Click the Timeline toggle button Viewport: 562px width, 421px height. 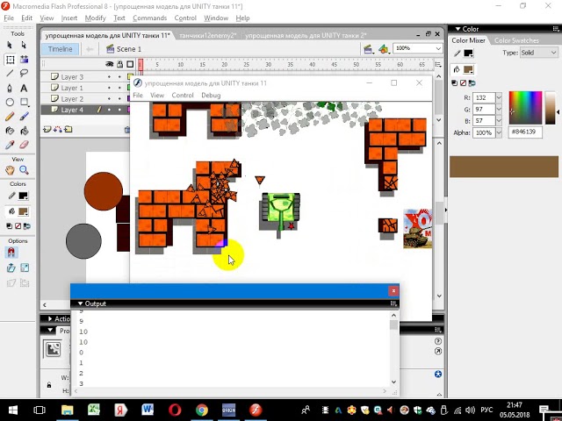coord(61,49)
